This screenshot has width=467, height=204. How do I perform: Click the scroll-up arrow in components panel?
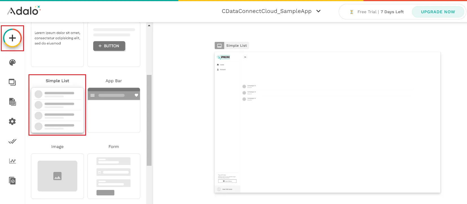point(149,26)
